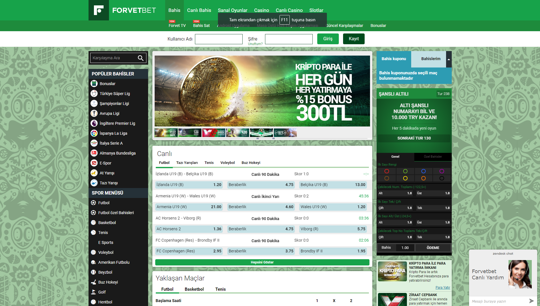Select the red circle number color
540x306 pixels.
386,171
